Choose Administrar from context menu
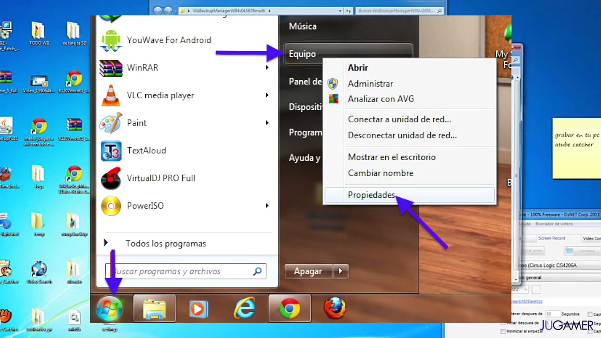 pos(370,84)
